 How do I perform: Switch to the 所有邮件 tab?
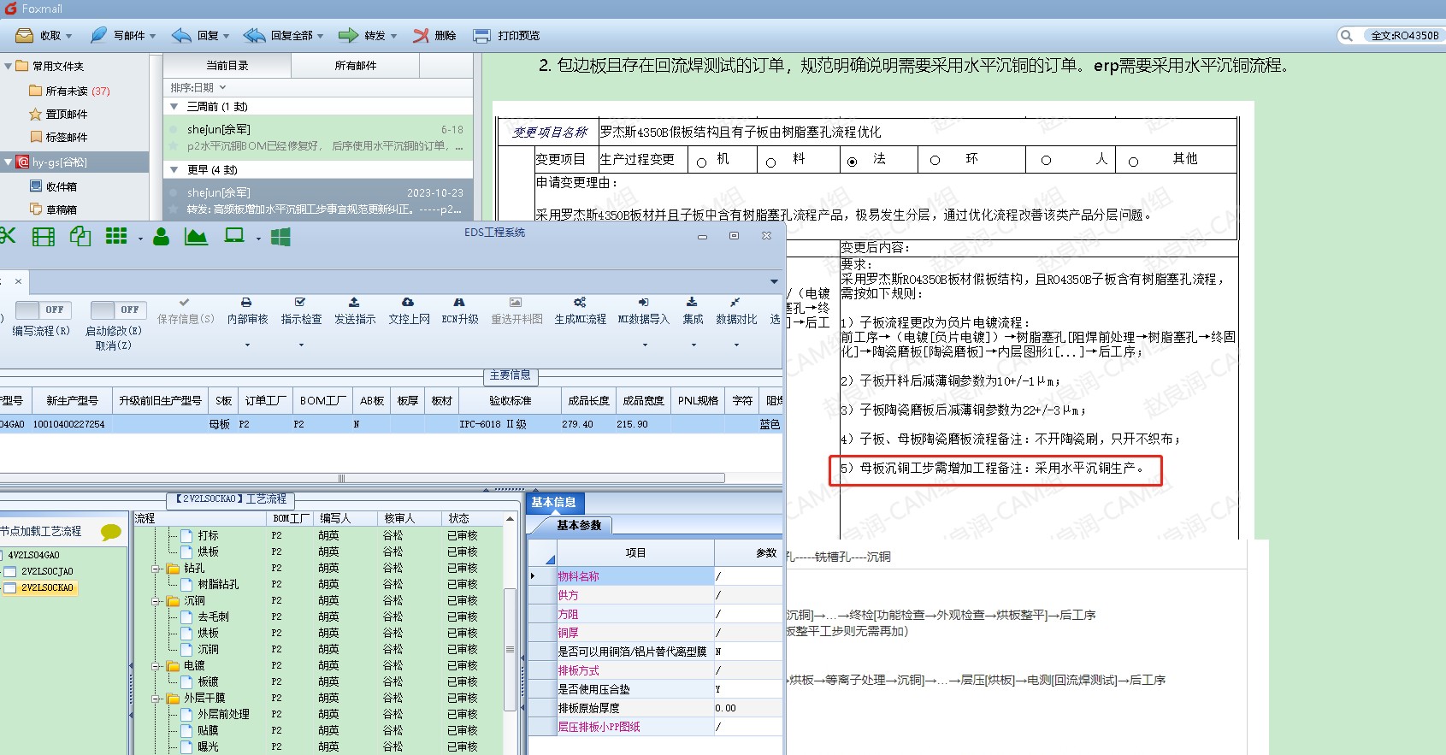[x=356, y=65]
